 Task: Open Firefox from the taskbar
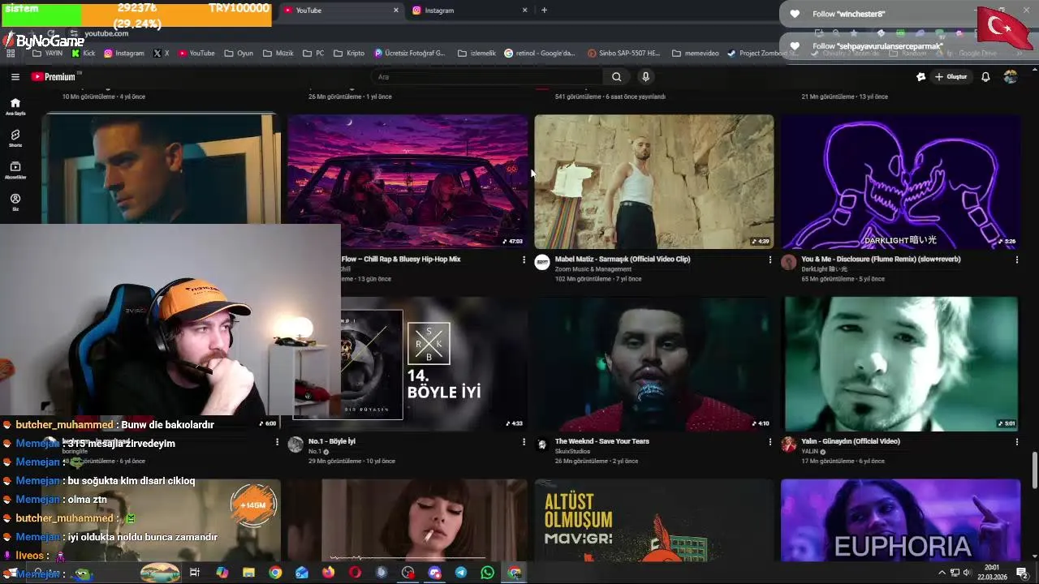point(328,573)
